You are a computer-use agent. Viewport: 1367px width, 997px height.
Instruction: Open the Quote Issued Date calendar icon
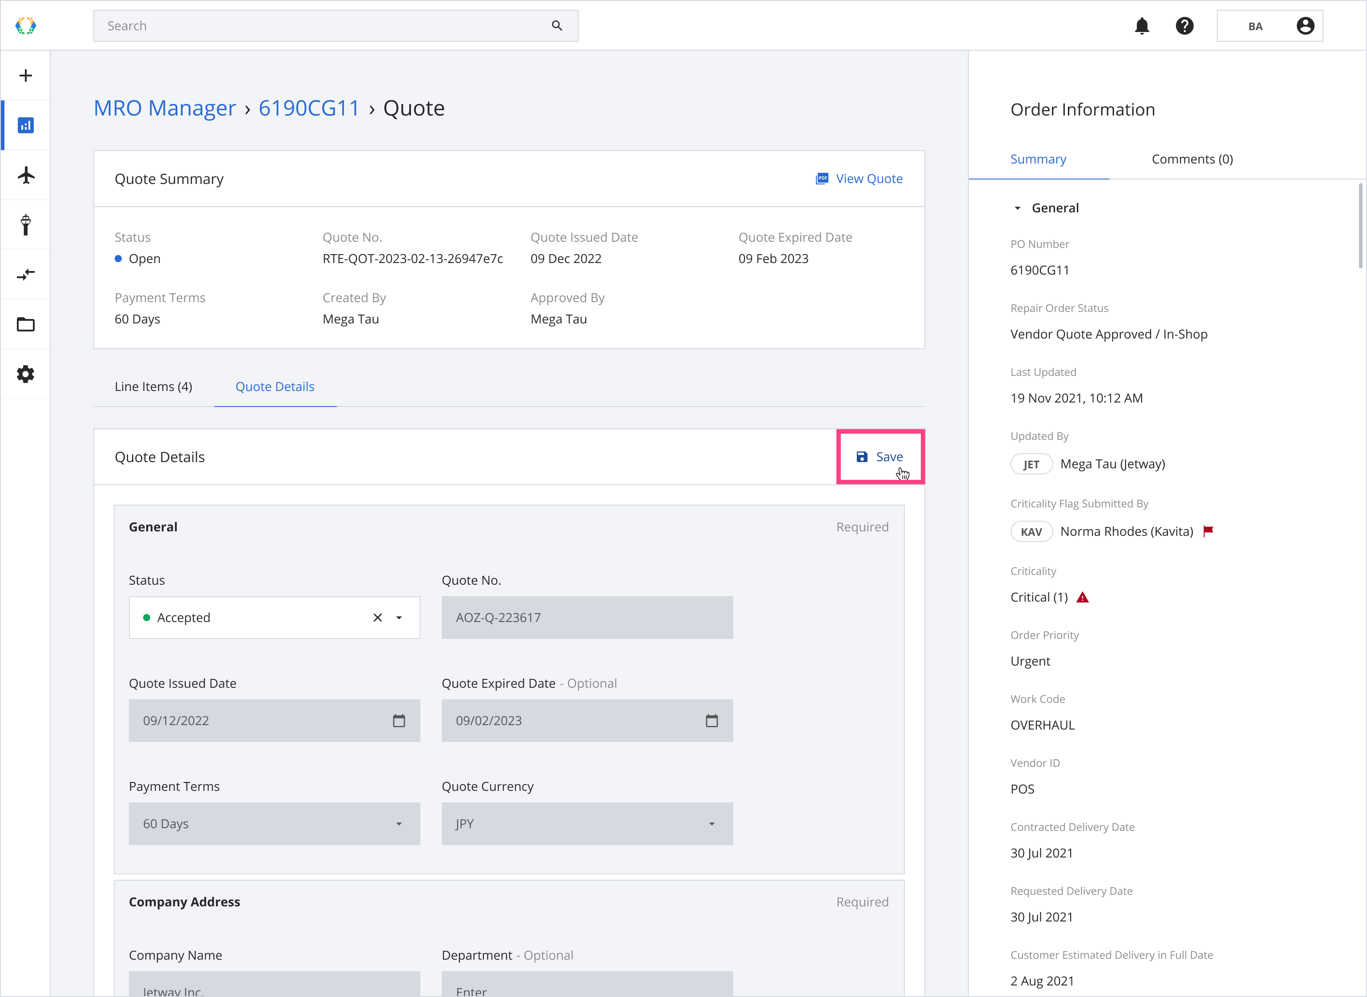(x=398, y=721)
